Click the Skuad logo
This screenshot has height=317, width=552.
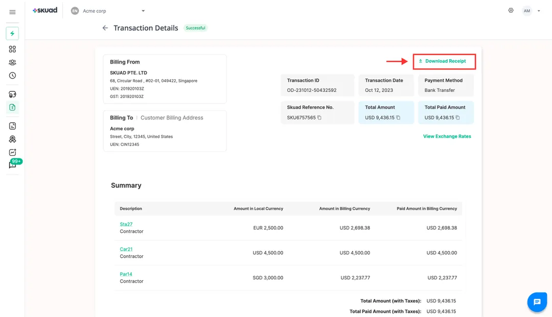[x=45, y=11]
